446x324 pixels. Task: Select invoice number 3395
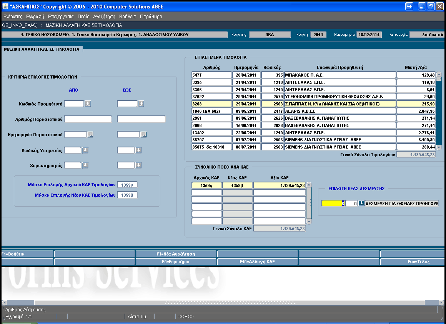pyautogui.click(x=211, y=82)
